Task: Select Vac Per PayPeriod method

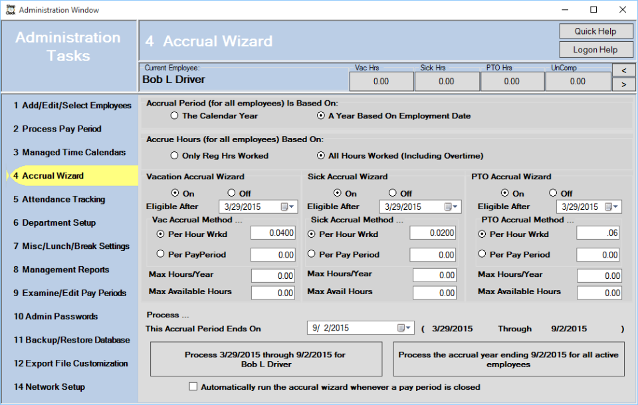Action: pyautogui.click(x=160, y=254)
